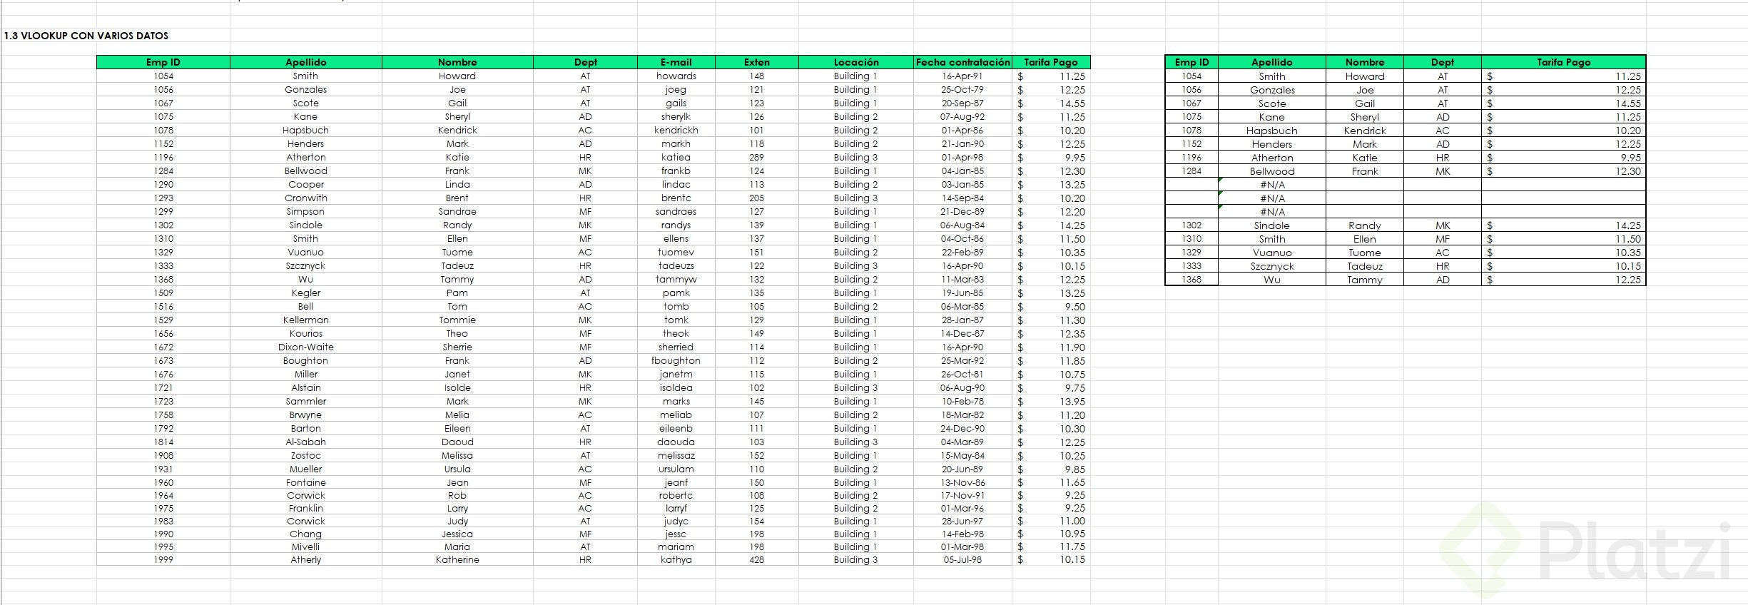The height and width of the screenshot is (605, 1748).
Task: Click the E-mail column header
Action: 676,62
